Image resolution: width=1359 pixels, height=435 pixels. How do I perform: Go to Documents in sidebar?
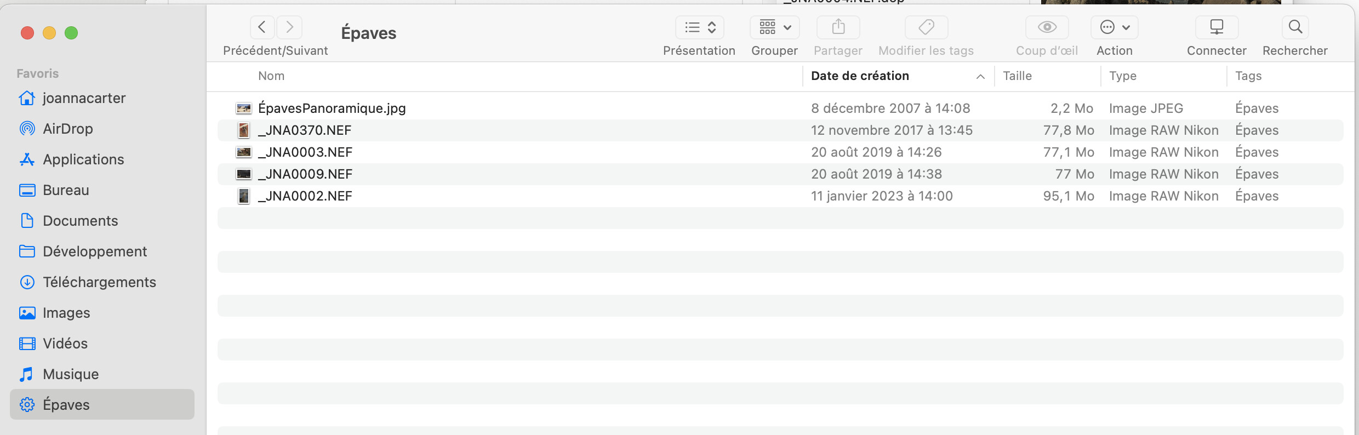pyautogui.click(x=80, y=221)
